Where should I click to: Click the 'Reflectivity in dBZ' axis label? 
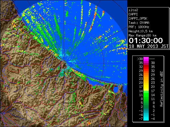coord(161,89)
